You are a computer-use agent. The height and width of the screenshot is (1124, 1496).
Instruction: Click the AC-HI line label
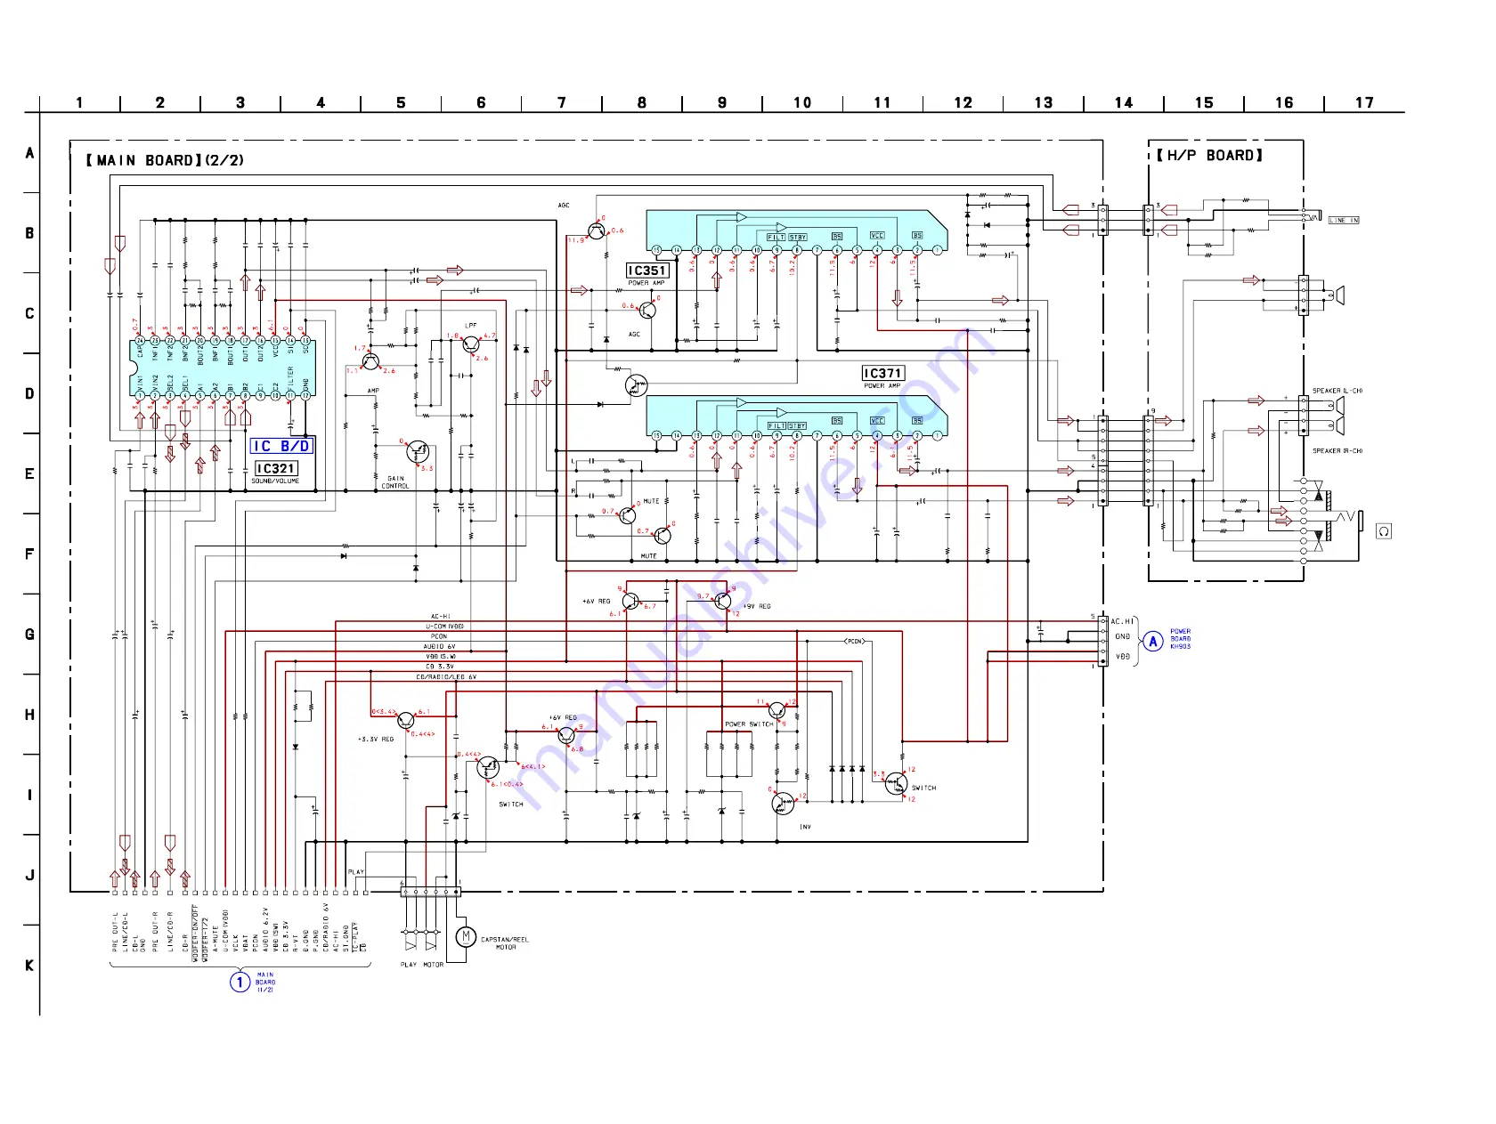point(441,616)
